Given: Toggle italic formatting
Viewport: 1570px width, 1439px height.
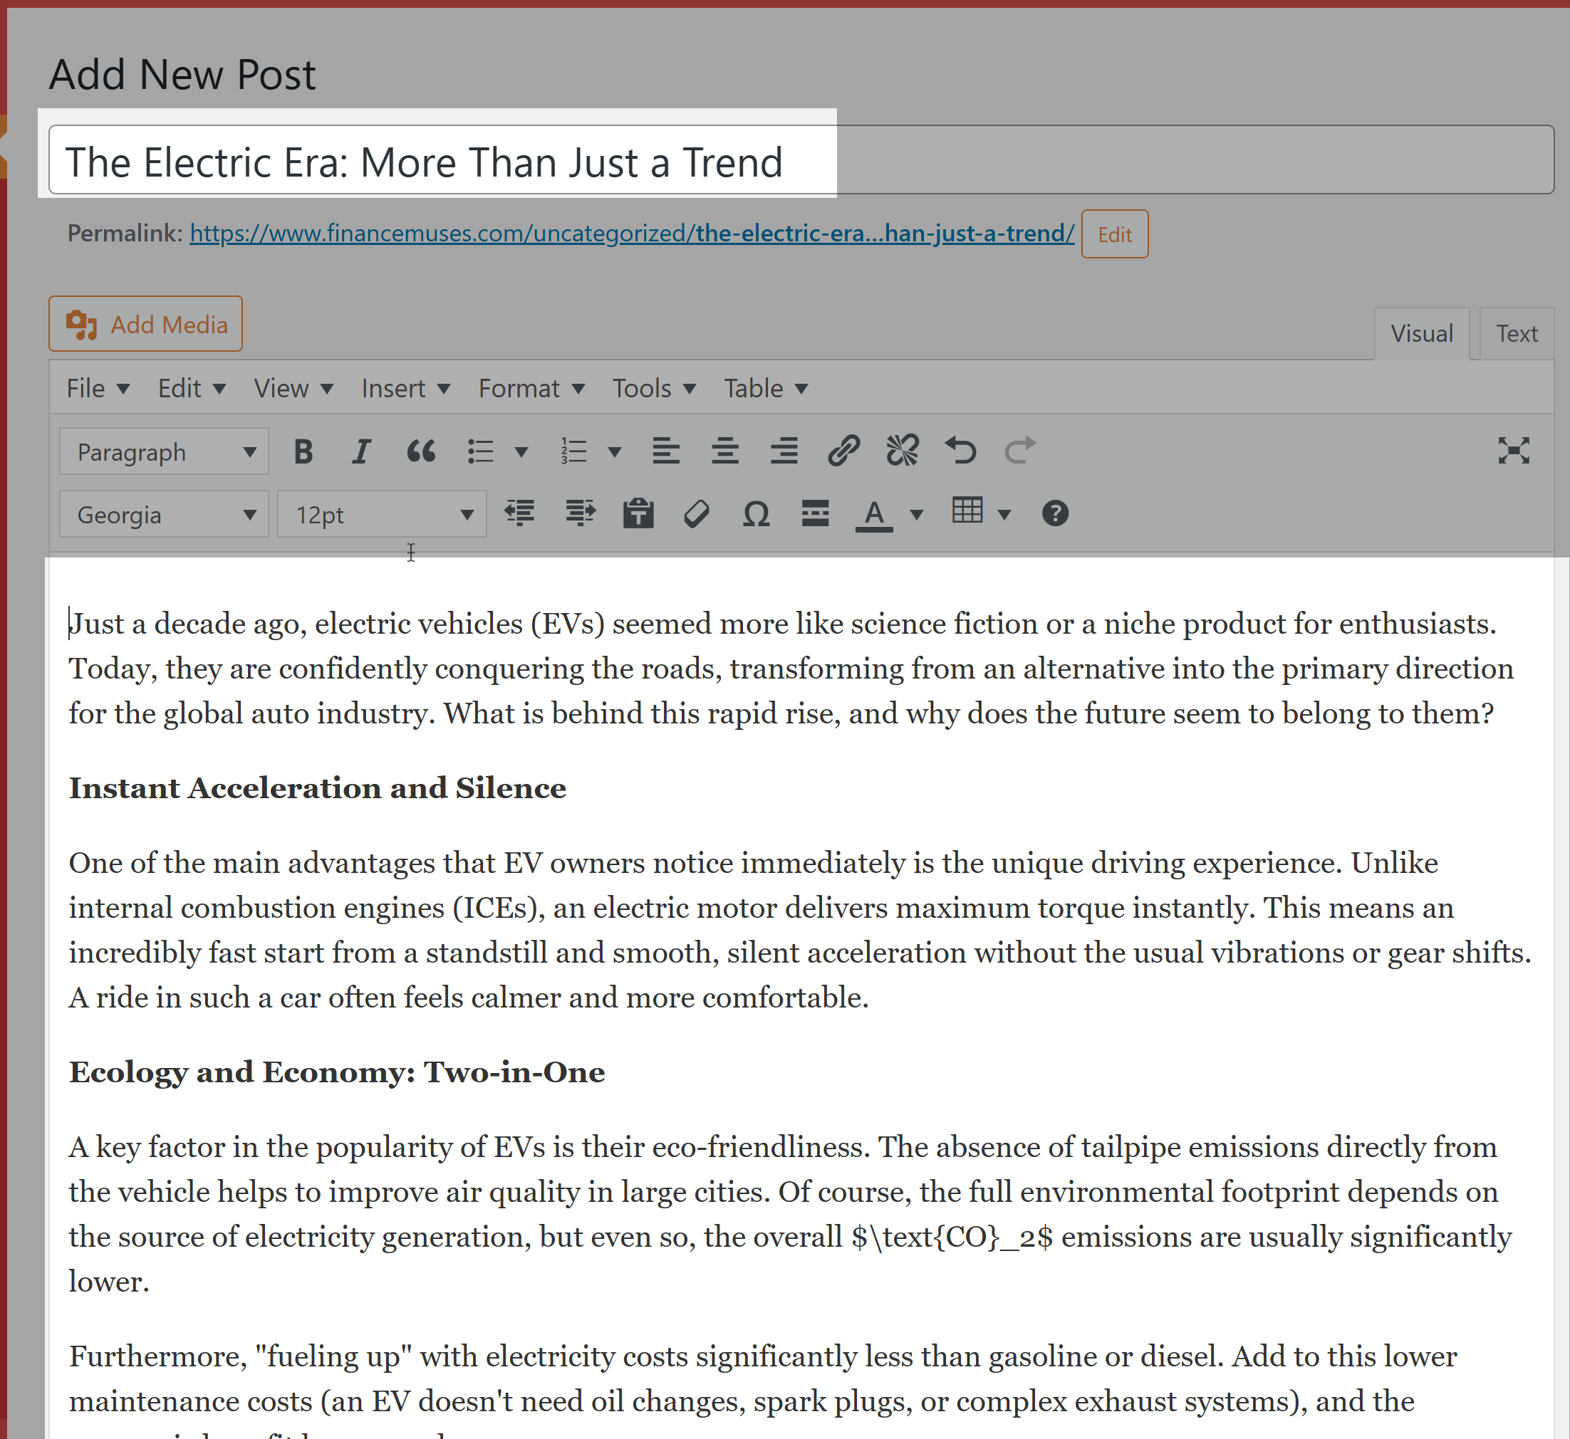Looking at the screenshot, I should 360,451.
